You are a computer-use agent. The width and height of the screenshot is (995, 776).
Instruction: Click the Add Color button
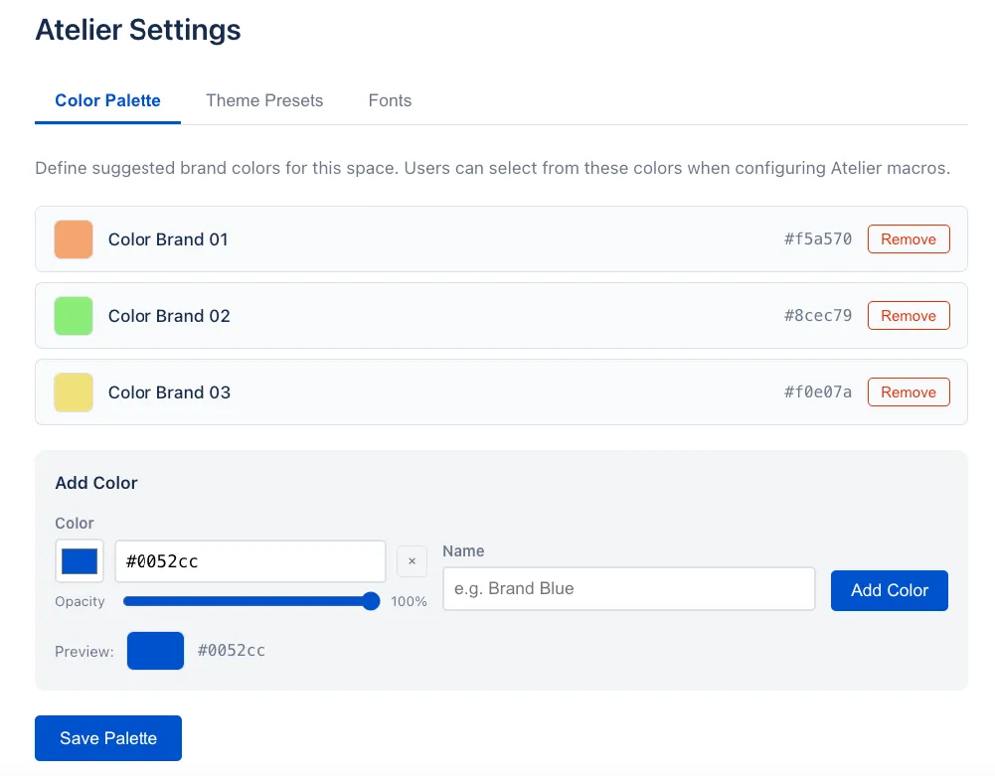pos(889,591)
